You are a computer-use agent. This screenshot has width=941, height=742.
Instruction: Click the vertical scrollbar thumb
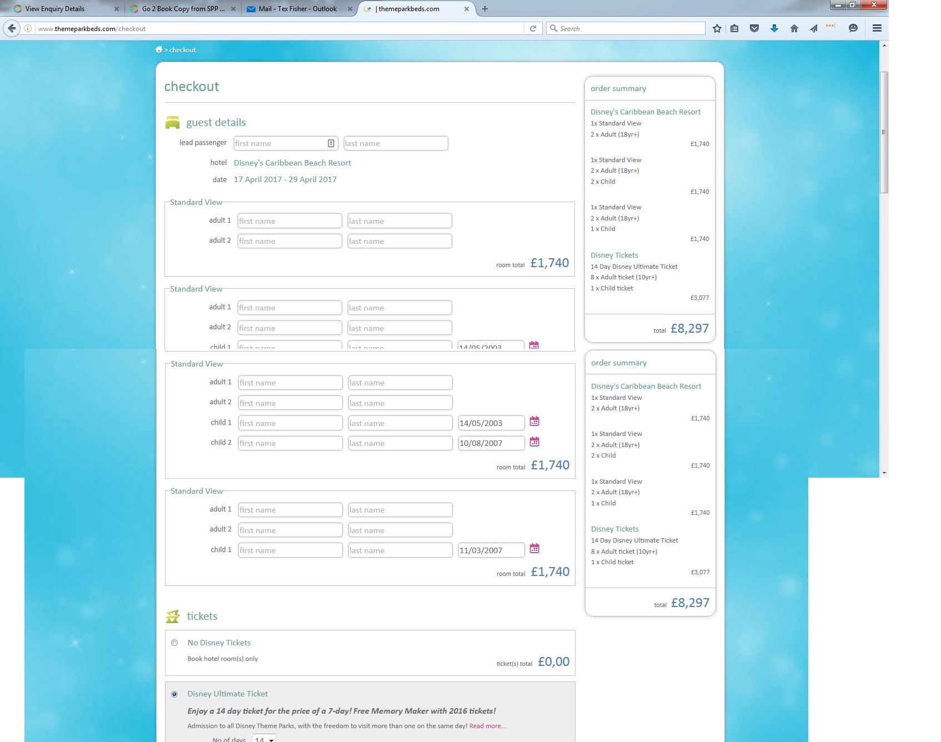tap(884, 132)
